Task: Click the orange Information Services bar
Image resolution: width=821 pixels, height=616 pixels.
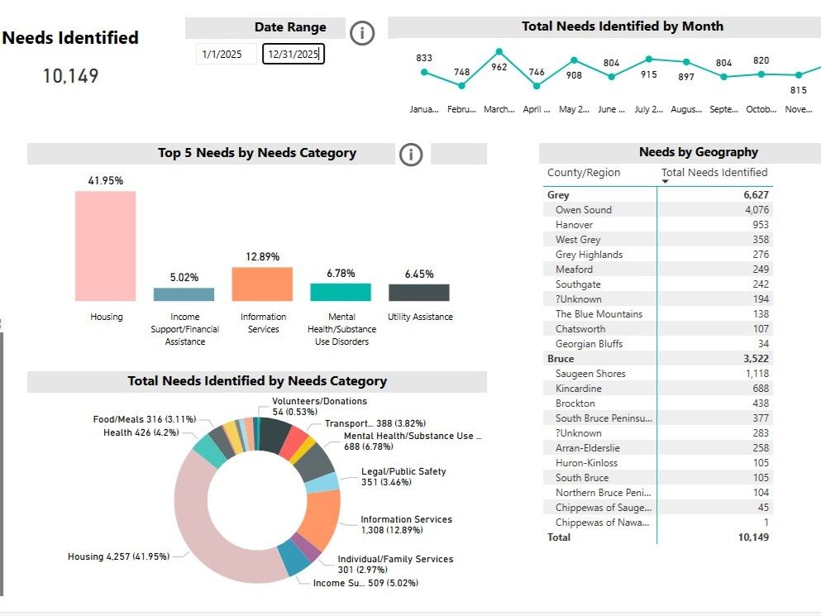Action: point(262,284)
